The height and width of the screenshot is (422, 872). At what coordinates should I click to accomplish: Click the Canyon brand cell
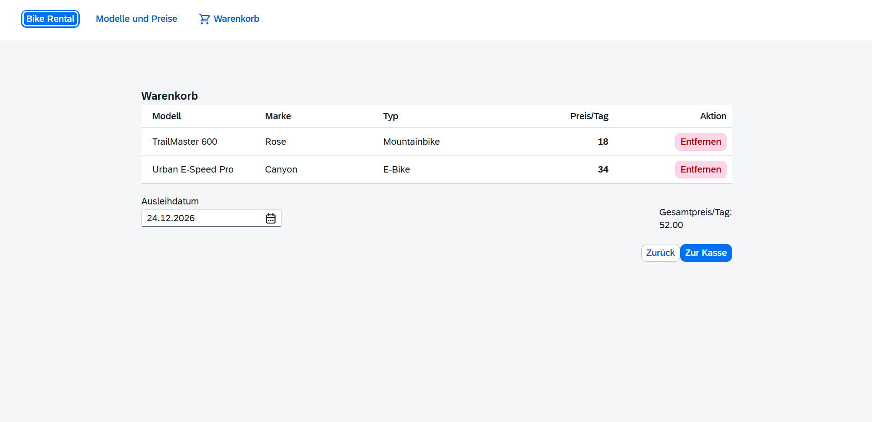[x=281, y=170]
